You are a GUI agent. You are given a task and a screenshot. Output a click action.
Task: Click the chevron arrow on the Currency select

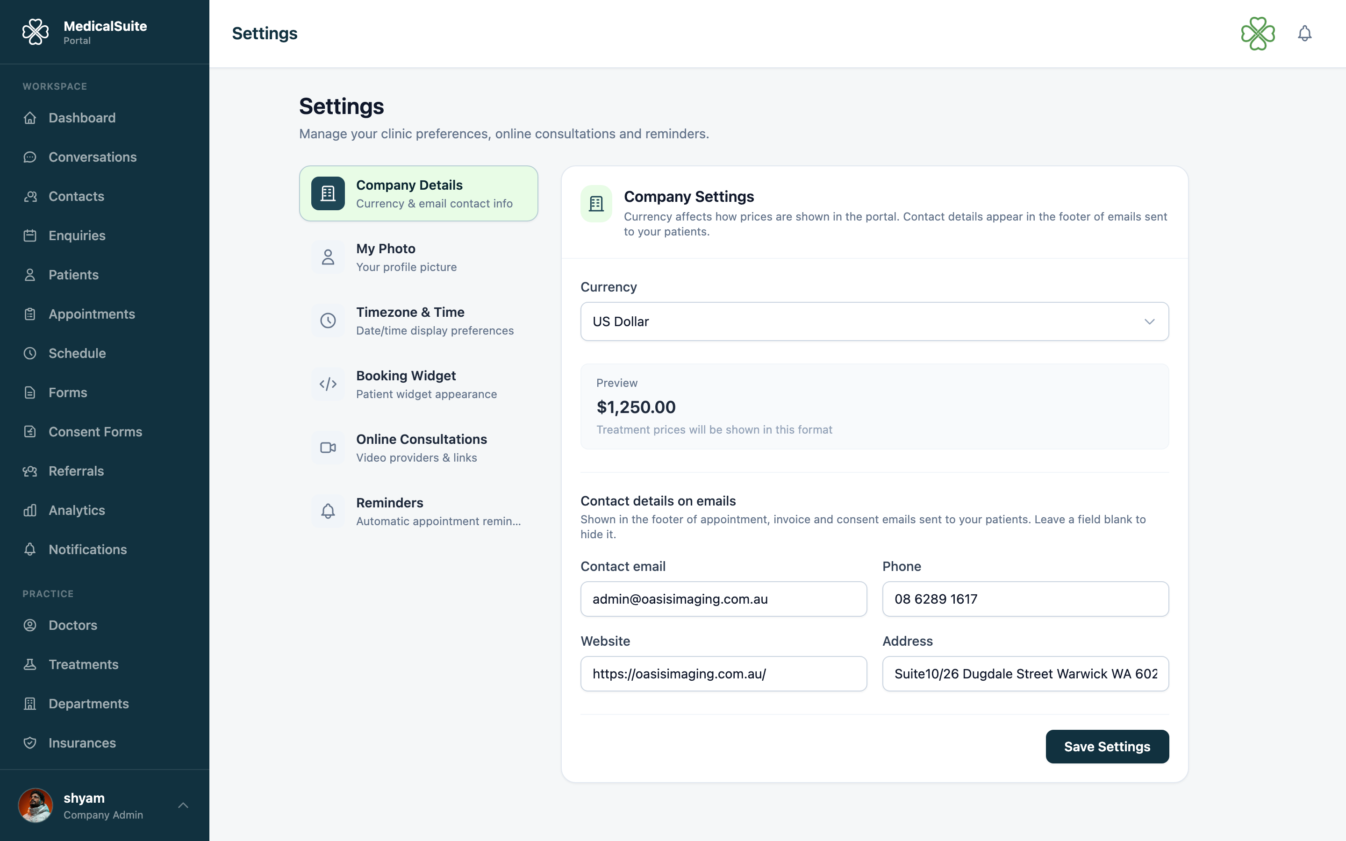[x=1150, y=321]
